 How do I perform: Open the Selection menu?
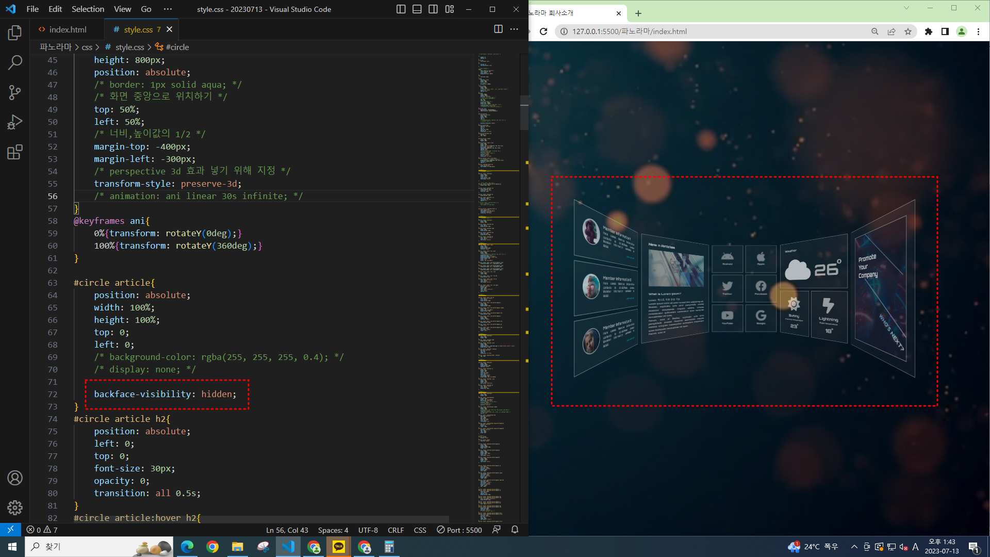(x=88, y=9)
